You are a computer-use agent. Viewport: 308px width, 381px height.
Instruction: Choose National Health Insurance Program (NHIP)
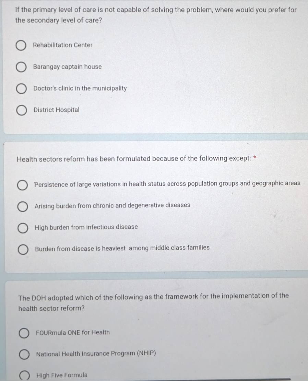[24, 354]
